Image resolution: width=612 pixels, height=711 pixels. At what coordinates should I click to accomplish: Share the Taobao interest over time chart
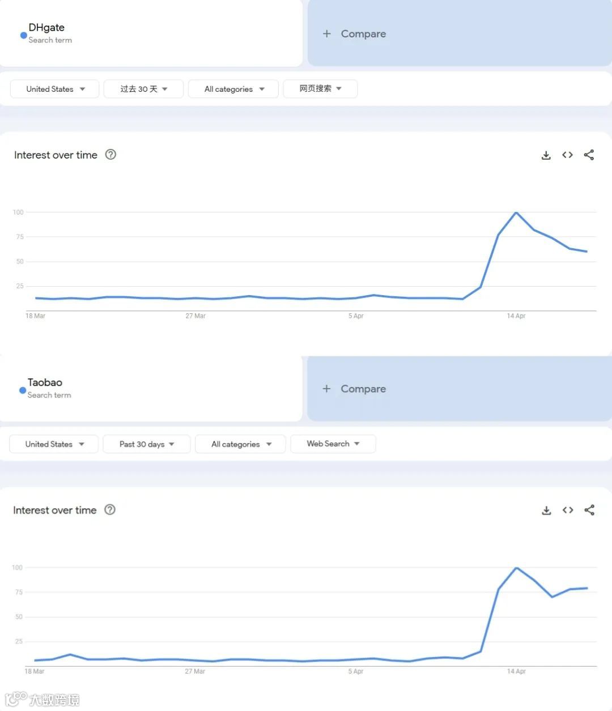click(589, 510)
